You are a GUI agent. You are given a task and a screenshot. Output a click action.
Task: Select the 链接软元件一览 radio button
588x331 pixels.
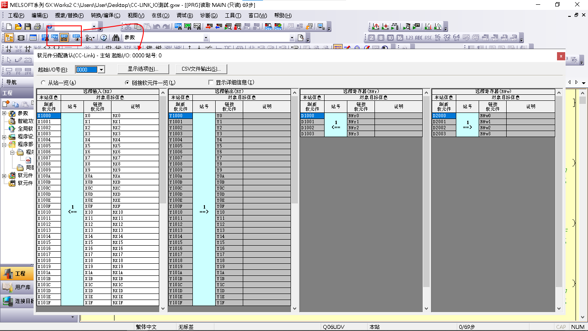(x=127, y=83)
